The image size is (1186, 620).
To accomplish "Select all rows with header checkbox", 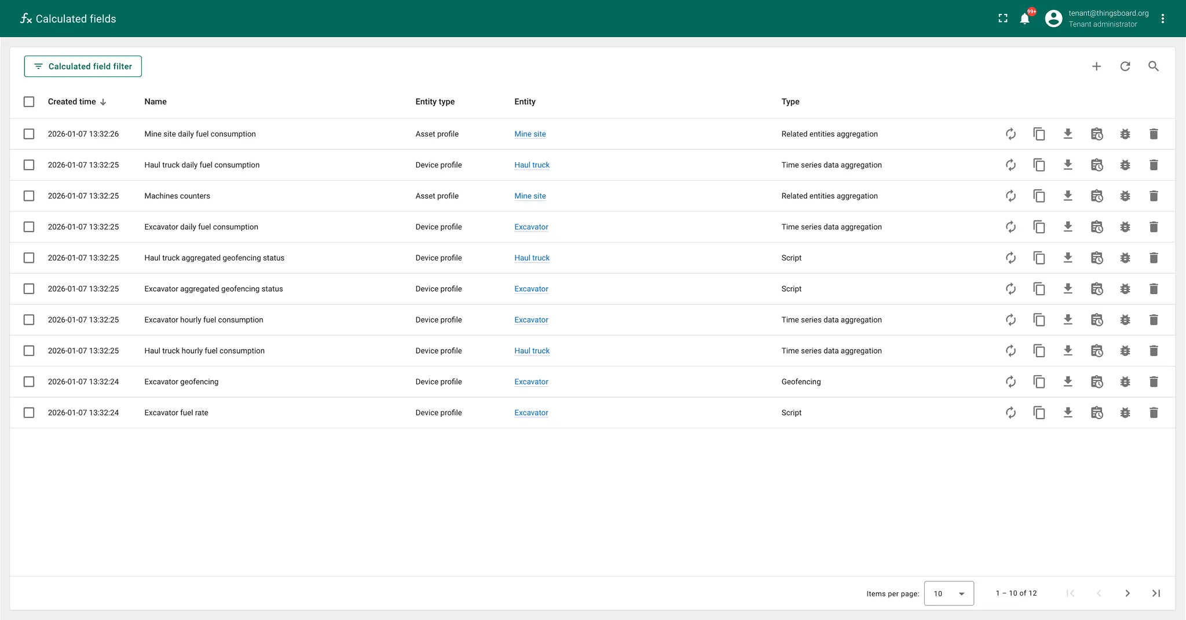I will 29,102.
